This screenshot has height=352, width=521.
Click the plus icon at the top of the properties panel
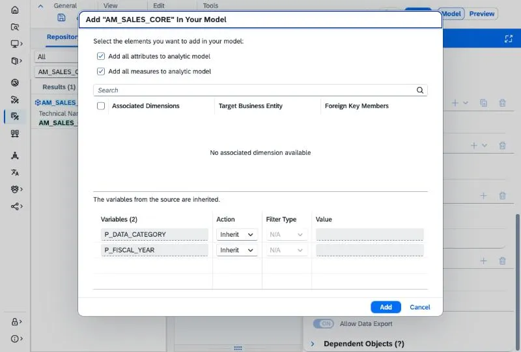[455, 103]
